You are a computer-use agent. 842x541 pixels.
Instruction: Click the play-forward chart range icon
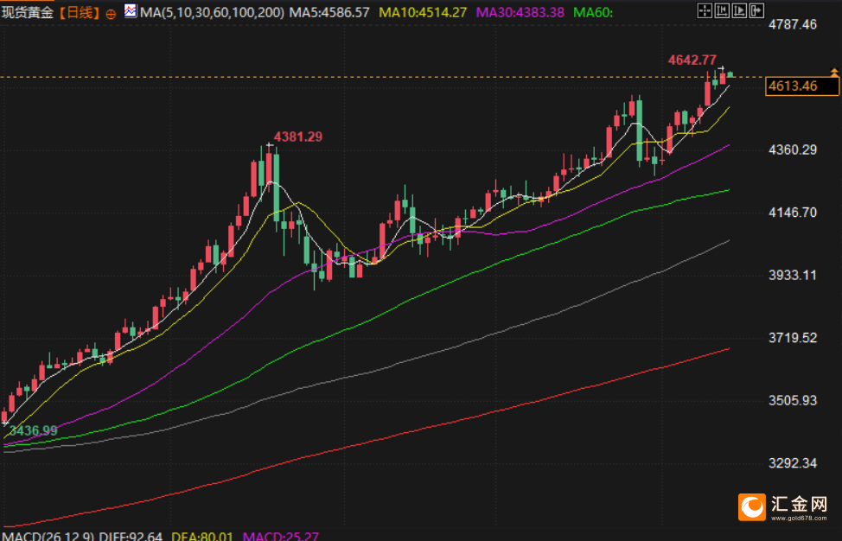tap(739, 10)
